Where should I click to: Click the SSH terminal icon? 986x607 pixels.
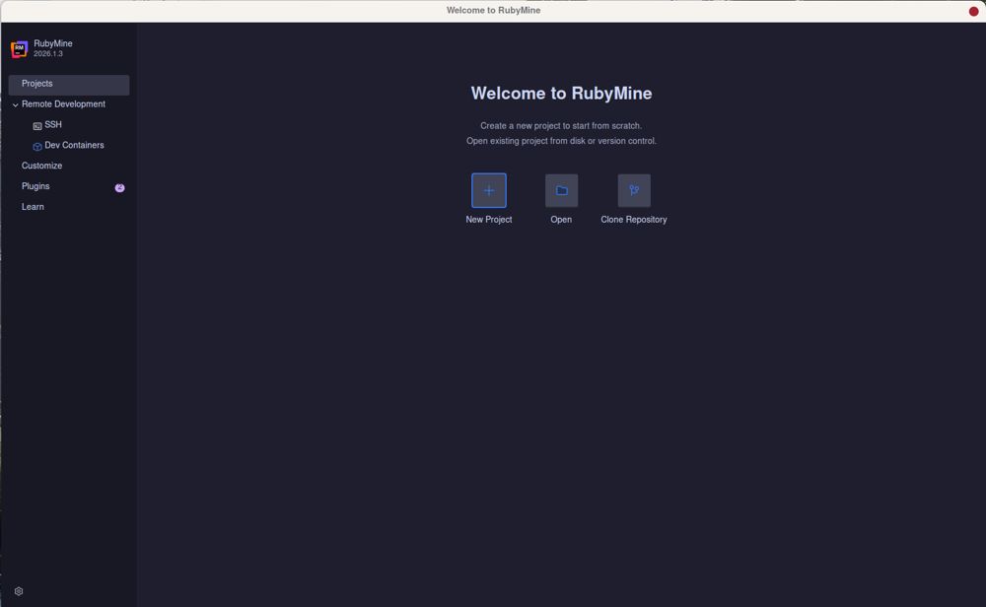(37, 126)
